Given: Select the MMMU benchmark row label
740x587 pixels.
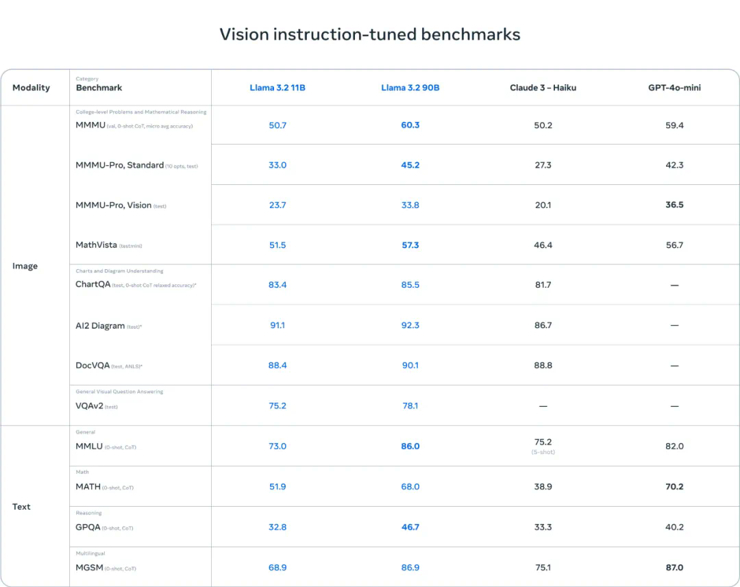Looking at the screenshot, I should coord(90,125).
